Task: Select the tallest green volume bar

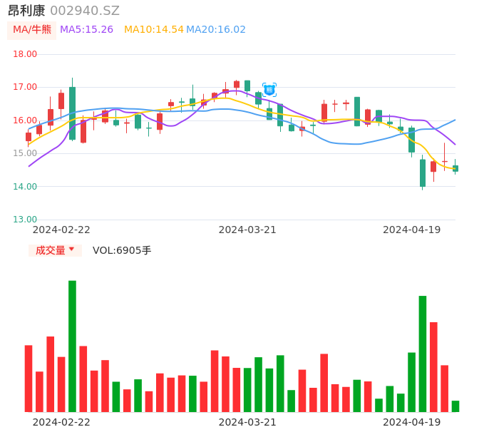Action: [72, 346]
